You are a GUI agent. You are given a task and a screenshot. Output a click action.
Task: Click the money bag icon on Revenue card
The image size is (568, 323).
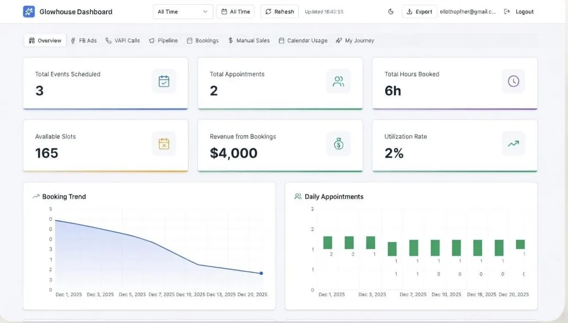pos(338,144)
